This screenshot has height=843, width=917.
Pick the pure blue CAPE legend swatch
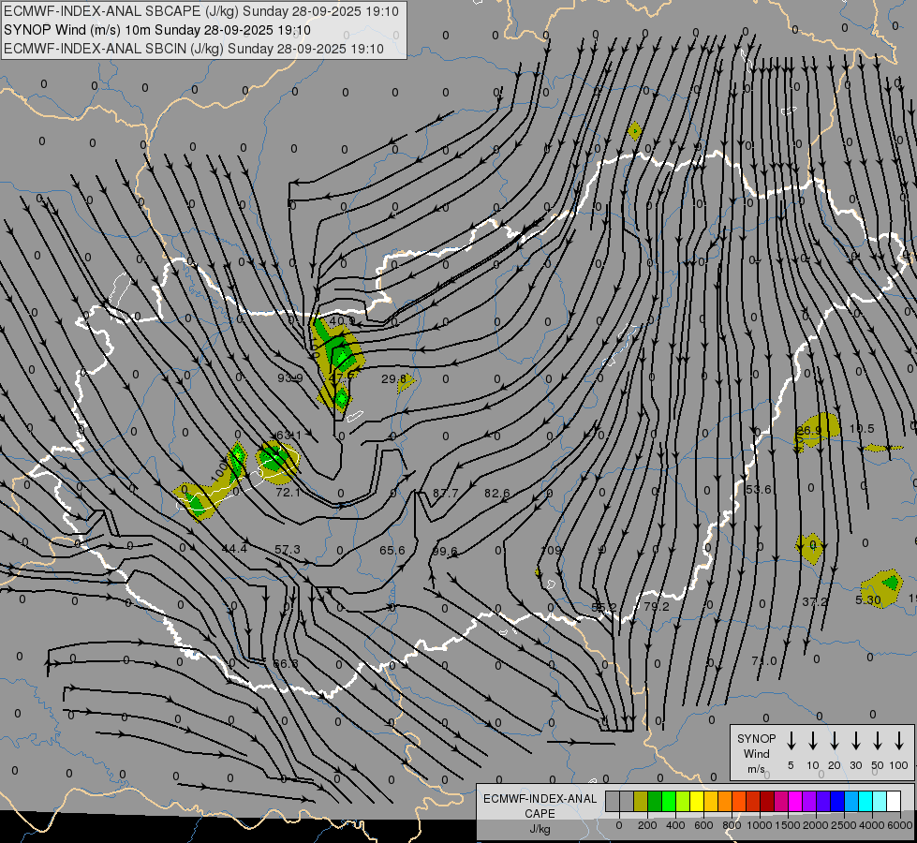pyautogui.click(x=837, y=802)
